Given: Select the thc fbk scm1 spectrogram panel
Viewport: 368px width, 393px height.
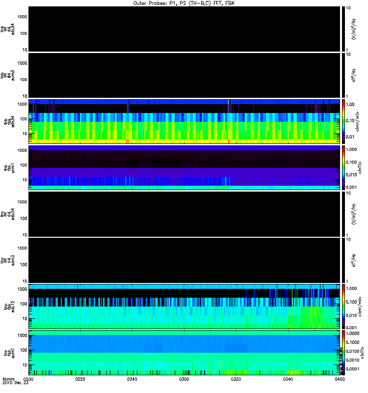Looking at the screenshot, I should 184,353.
